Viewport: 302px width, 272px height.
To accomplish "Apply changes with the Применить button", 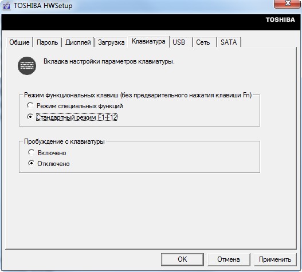I will [275, 259].
